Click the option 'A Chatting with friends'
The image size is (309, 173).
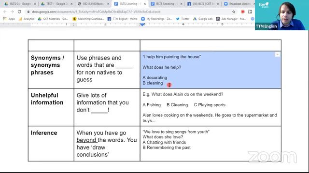pyautogui.click(x=164, y=142)
